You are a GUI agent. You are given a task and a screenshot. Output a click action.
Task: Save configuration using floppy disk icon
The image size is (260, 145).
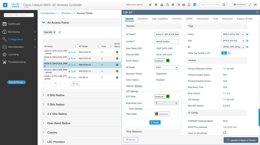(168, 5)
